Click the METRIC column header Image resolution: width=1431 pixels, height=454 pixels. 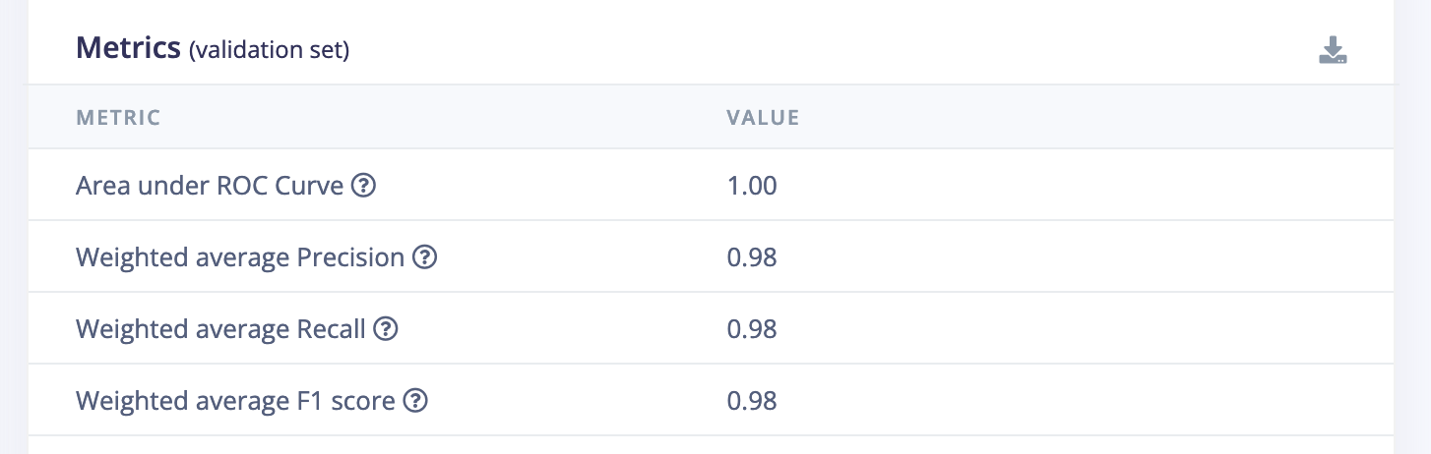point(118,118)
